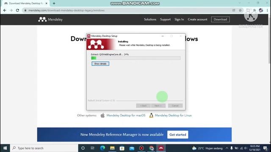The image size is (271, 152).
Task: Open the Mail app from the taskbar
Action: click(x=132, y=148)
